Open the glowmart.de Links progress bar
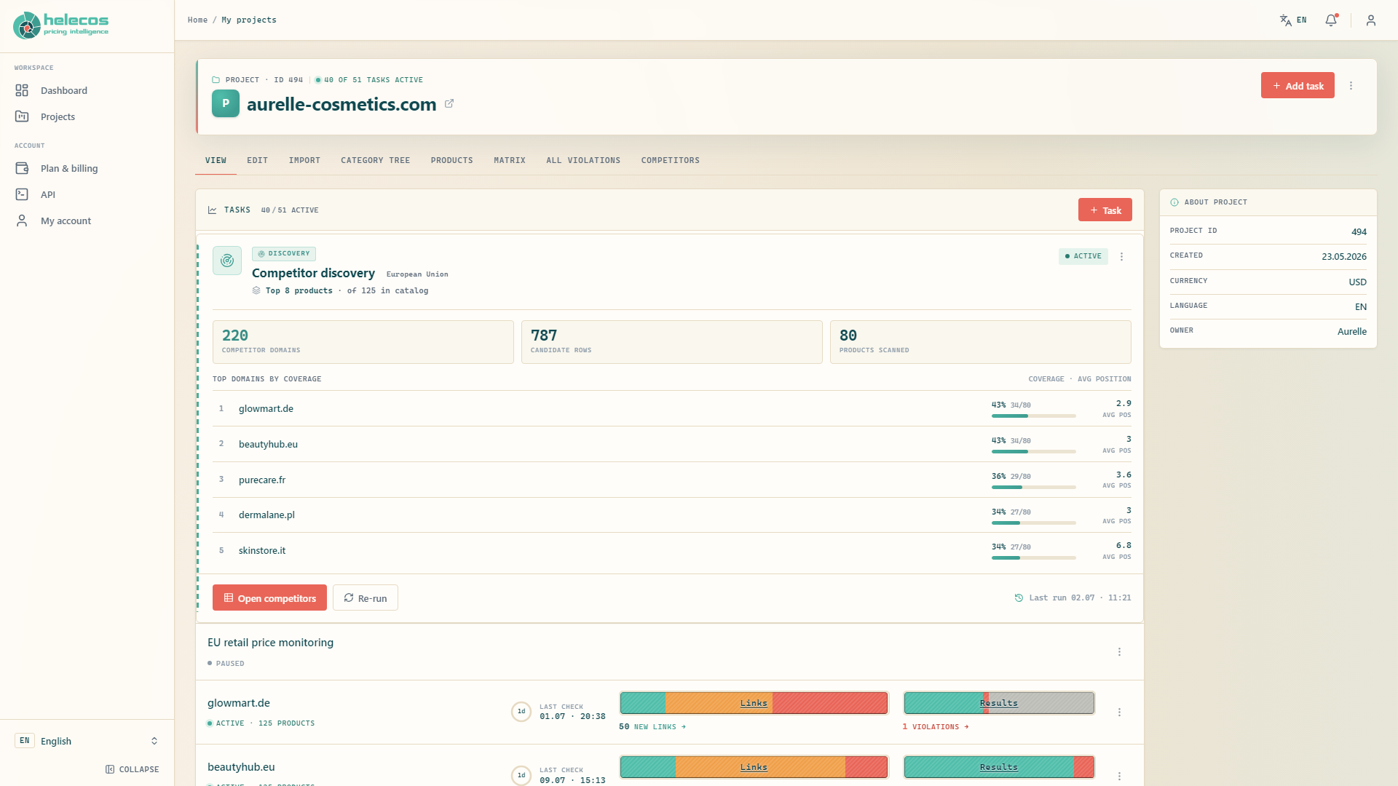Viewport: 1398px width, 786px height. (x=754, y=703)
